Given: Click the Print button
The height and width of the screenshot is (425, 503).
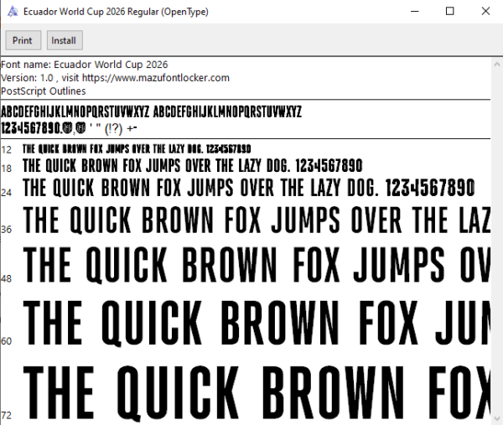Looking at the screenshot, I should click(23, 40).
